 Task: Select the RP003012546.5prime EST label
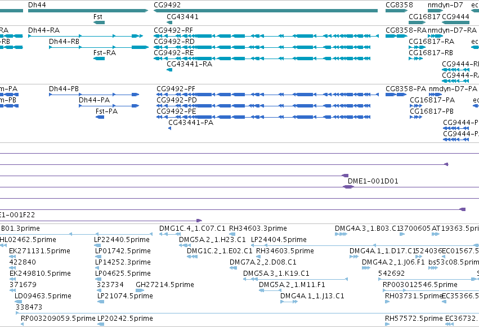click(420, 285)
